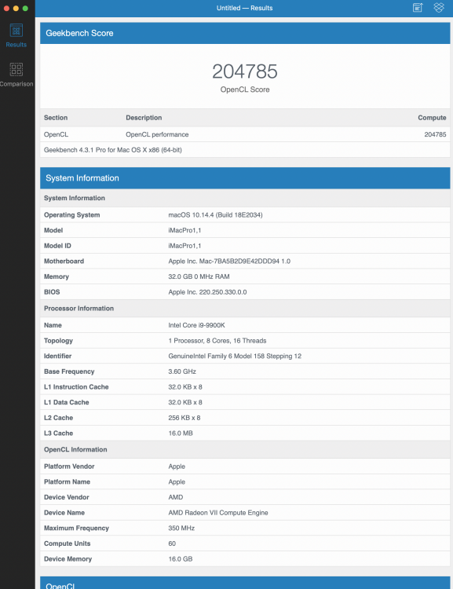Click the Compute Units label

68,543
